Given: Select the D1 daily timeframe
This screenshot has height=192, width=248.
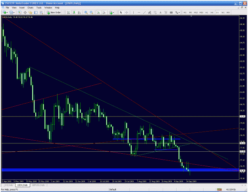Looking at the screenshot, I should click(217, 12).
